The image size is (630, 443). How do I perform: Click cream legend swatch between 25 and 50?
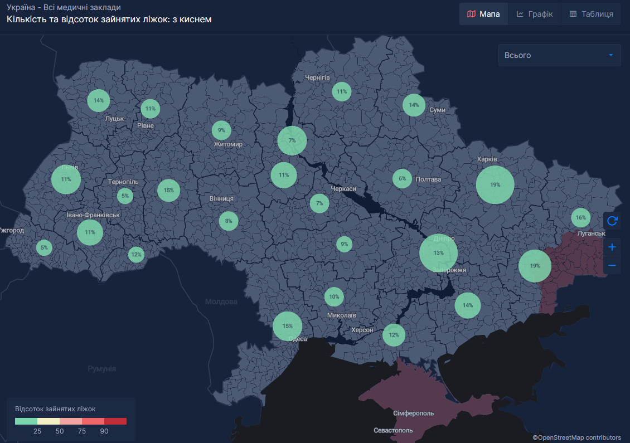pyautogui.click(x=49, y=421)
